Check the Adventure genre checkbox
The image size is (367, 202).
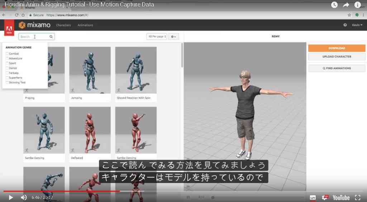7,58
